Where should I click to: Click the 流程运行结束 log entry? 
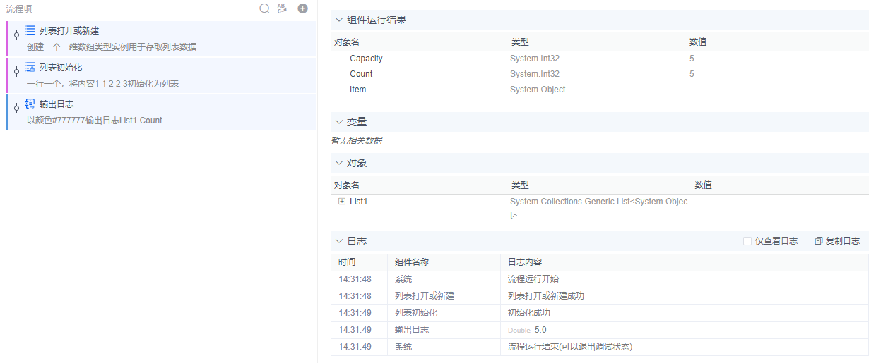[x=570, y=347]
